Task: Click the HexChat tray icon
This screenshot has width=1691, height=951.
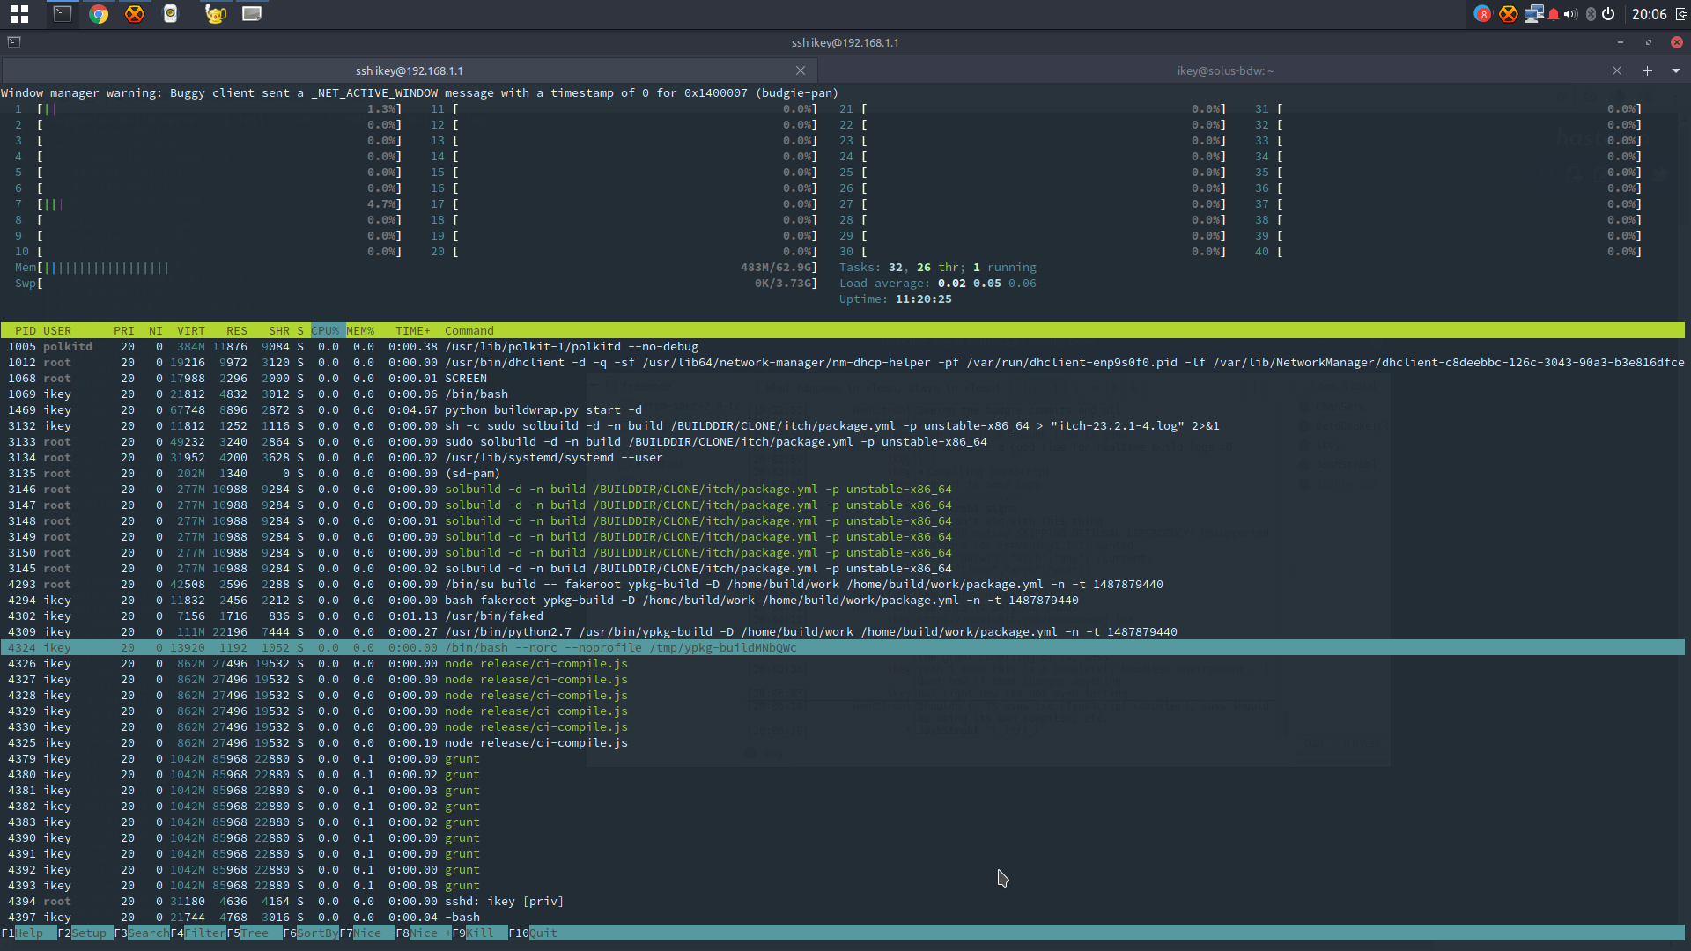Action: pyautogui.click(x=1509, y=14)
